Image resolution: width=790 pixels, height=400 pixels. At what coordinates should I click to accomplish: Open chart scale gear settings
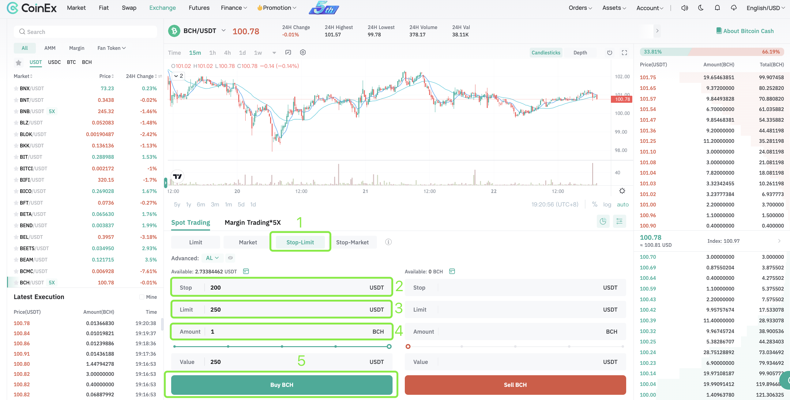622,191
